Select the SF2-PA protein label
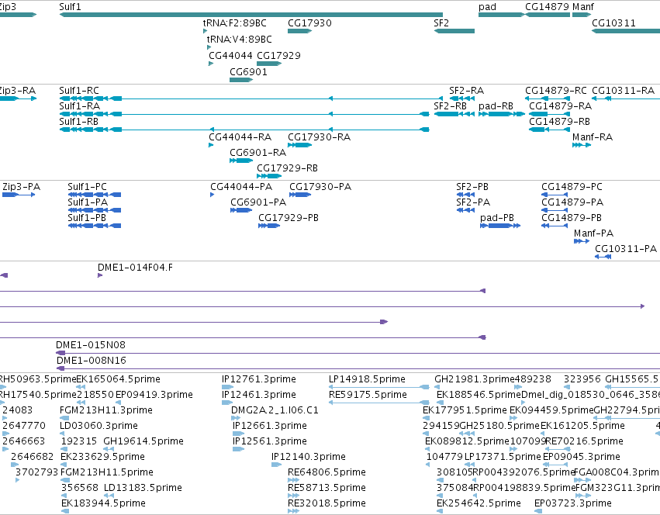Image resolution: width=660 pixels, height=515 pixels. click(x=473, y=202)
